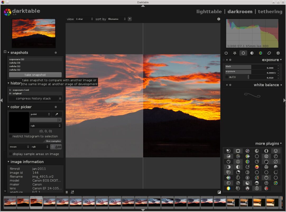This screenshot has width=286, height=212.
Task: Select the yellow gradient circle plugin icon
Action: 228,188
